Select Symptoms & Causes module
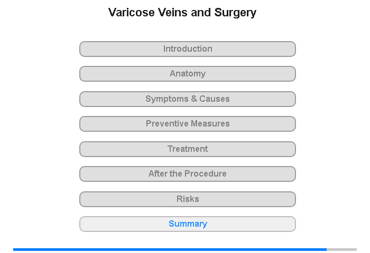Image resolution: width=370 pixels, height=253 pixels. tap(187, 99)
